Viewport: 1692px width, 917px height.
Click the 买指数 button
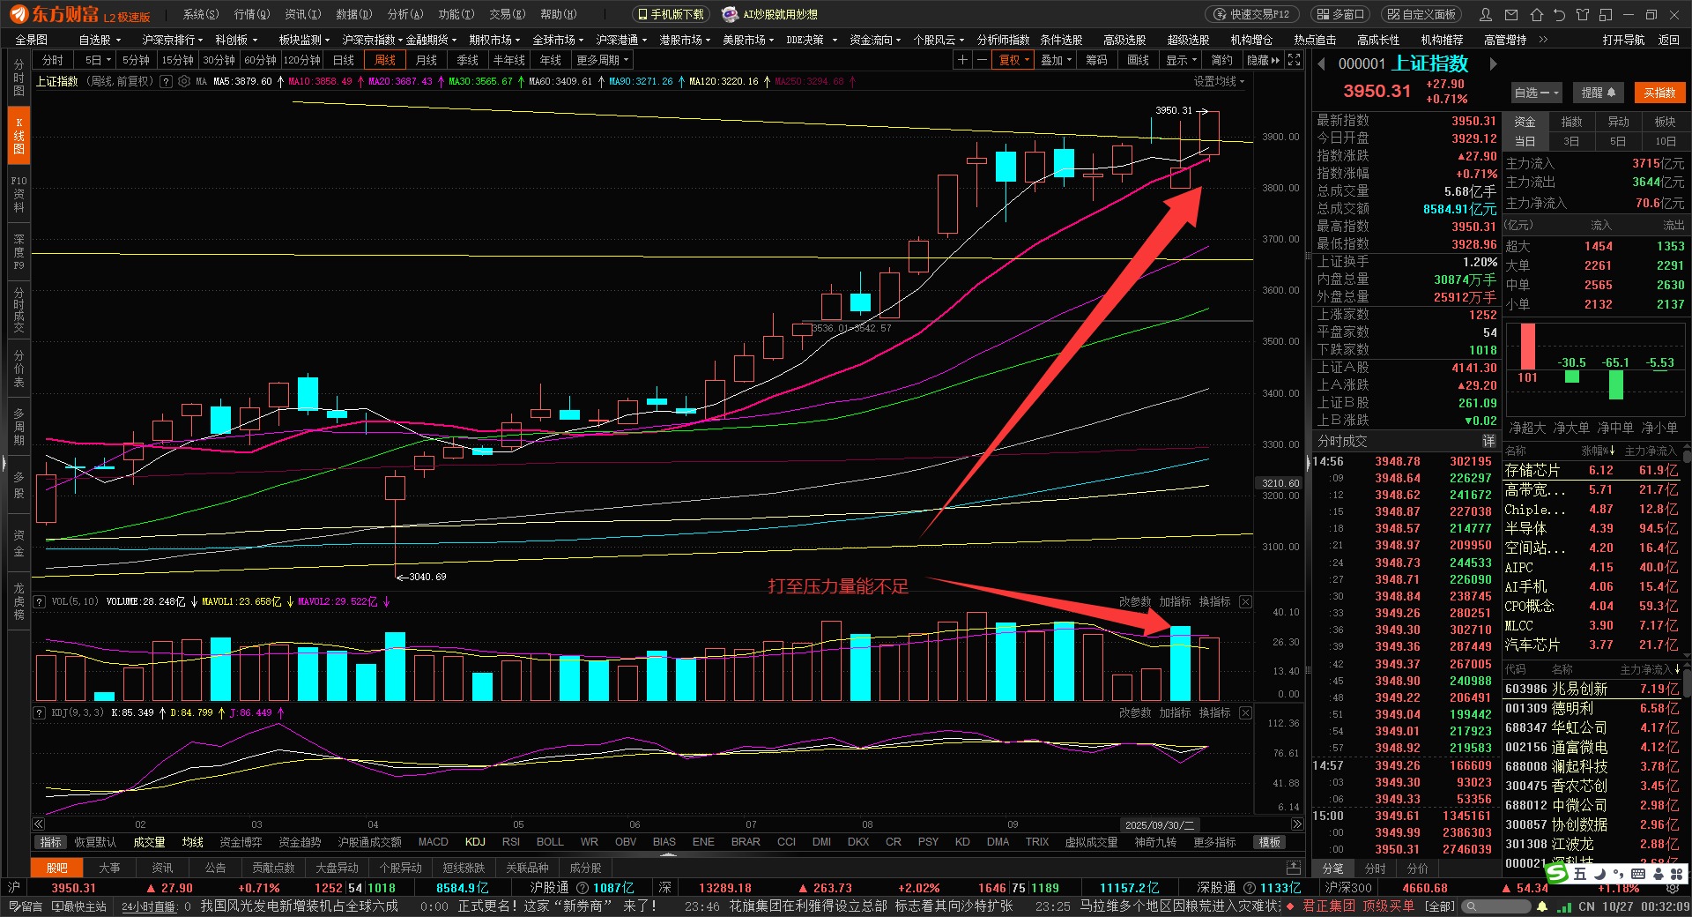(1659, 93)
